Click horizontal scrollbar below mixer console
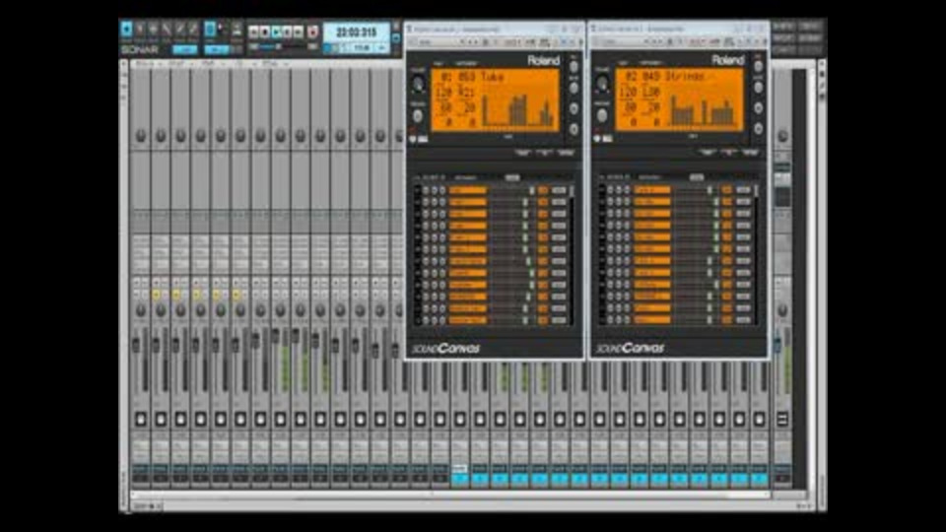946x532 pixels. click(x=449, y=495)
